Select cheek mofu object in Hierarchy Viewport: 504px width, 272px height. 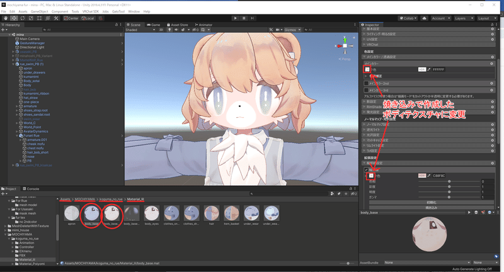pyautogui.click(x=35, y=144)
